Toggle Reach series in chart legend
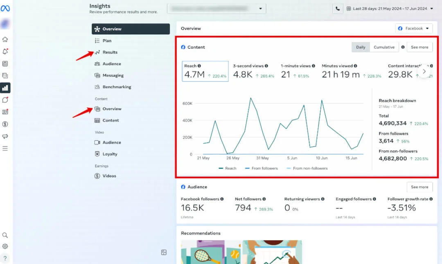Viewport: 442px width, 264px height. click(x=228, y=168)
